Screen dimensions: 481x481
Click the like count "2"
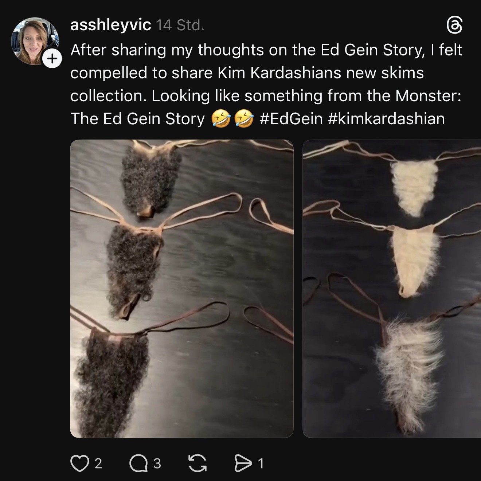coord(98,464)
